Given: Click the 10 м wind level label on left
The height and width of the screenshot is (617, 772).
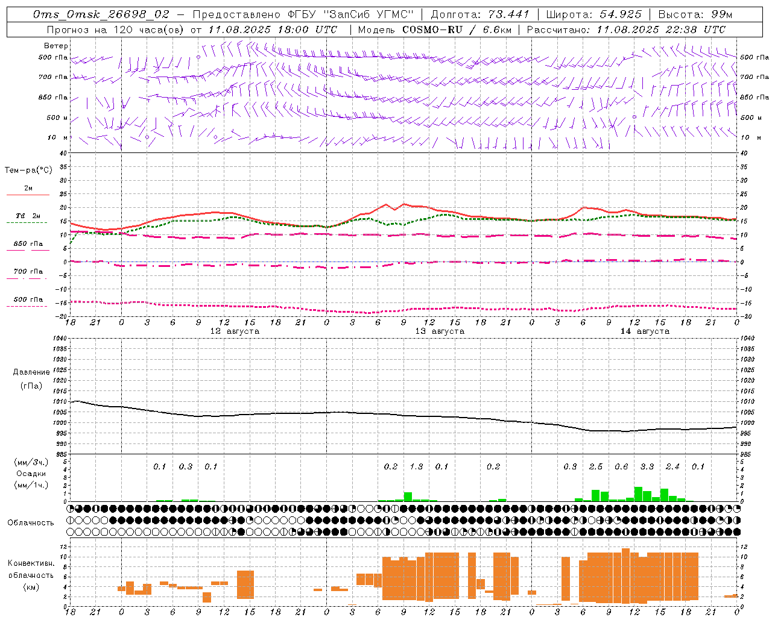Looking at the screenshot, I should pyautogui.click(x=58, y=137).
